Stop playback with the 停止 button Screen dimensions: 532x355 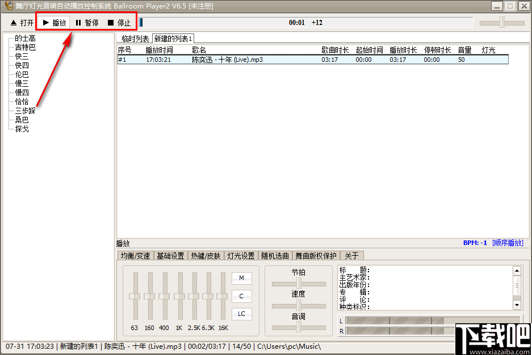click(x=119, y=23)
